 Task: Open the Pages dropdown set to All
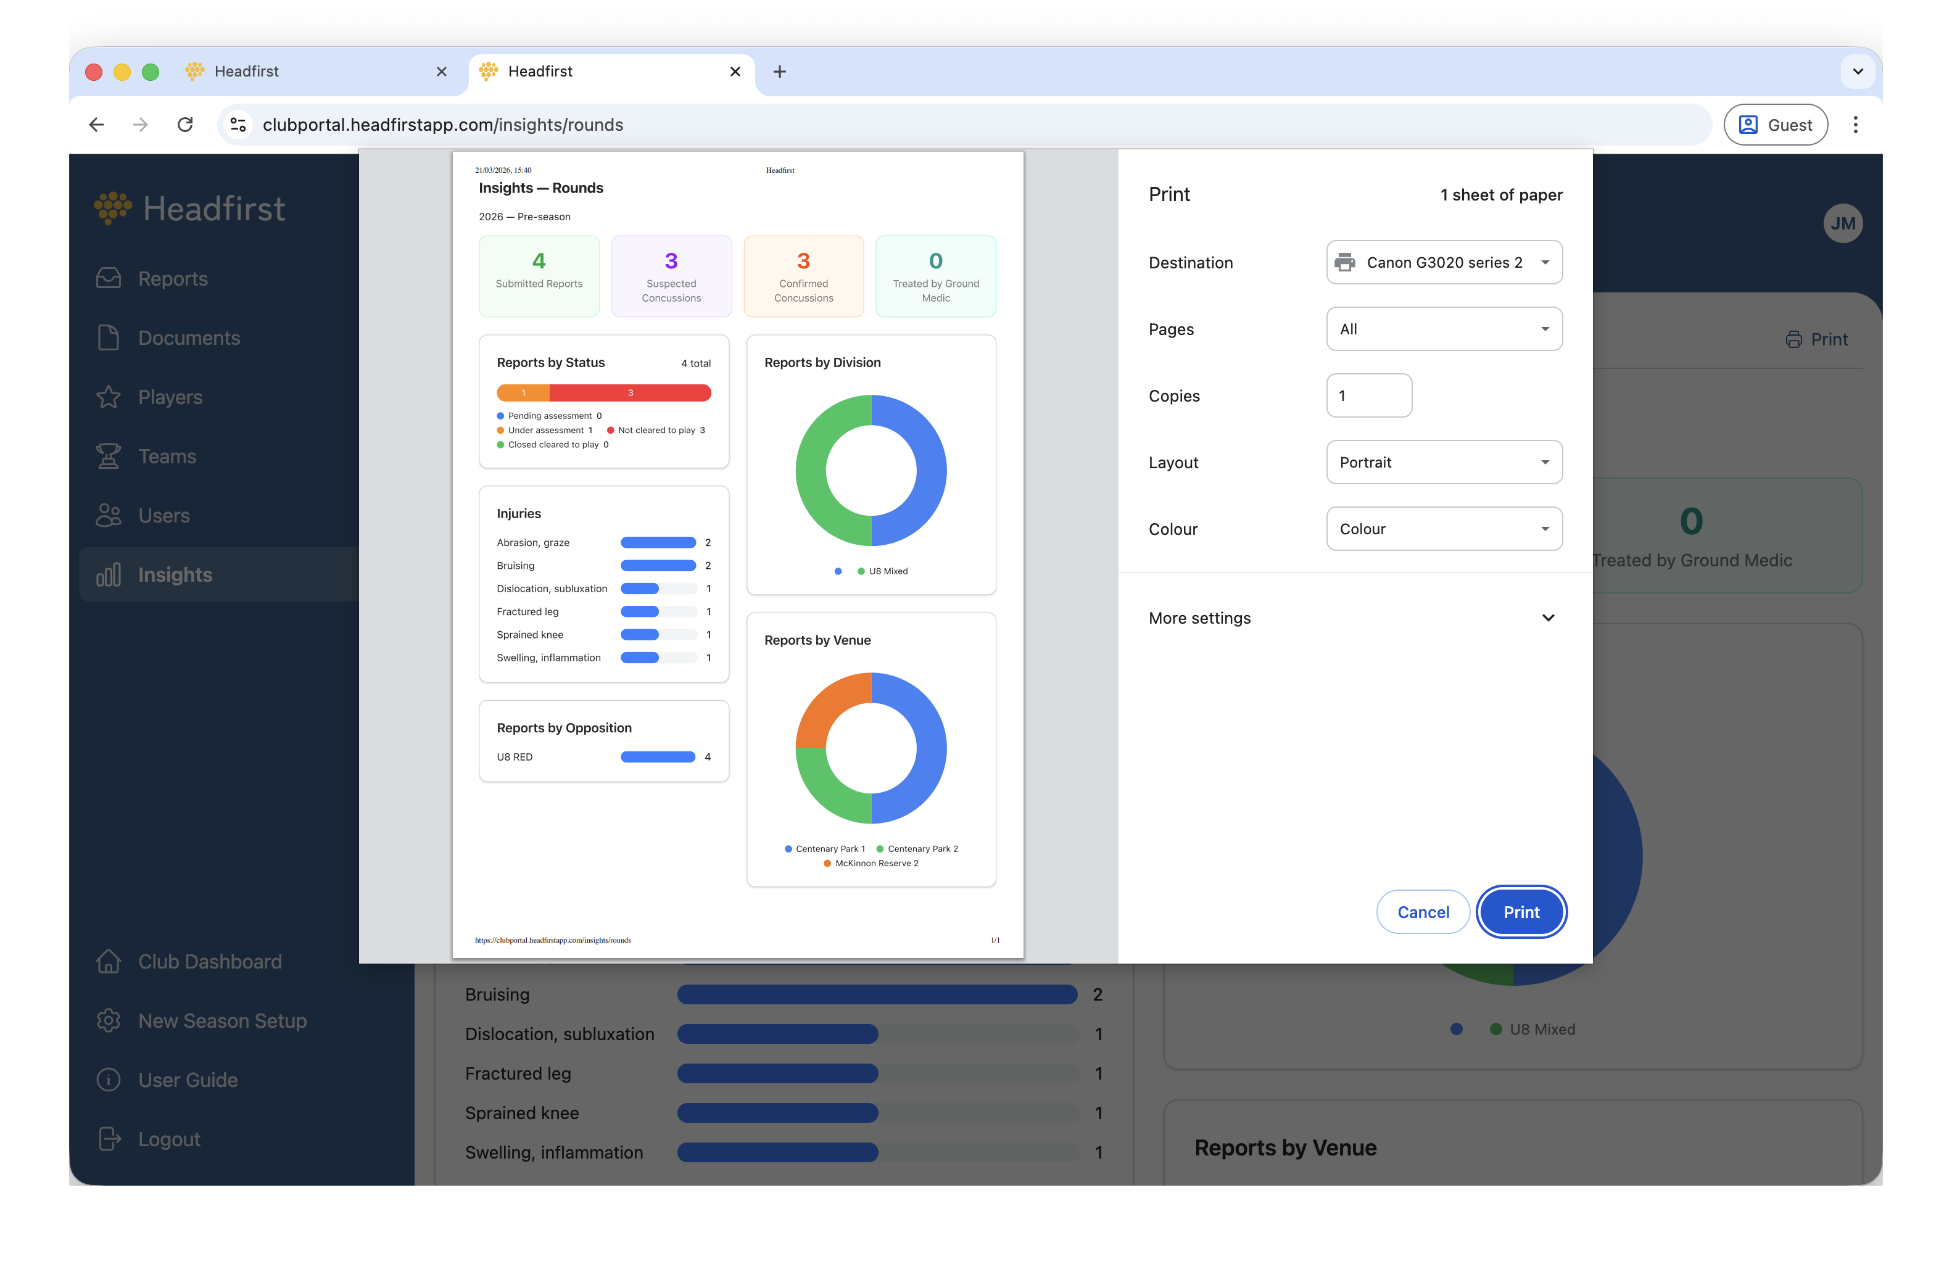[1444, 329]
